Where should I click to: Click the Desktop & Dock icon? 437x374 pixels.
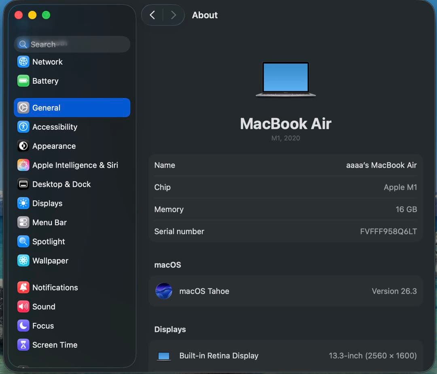(23, 184)
